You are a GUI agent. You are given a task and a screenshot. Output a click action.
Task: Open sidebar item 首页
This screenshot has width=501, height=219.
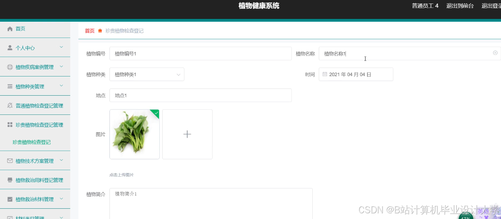(35, 29)
